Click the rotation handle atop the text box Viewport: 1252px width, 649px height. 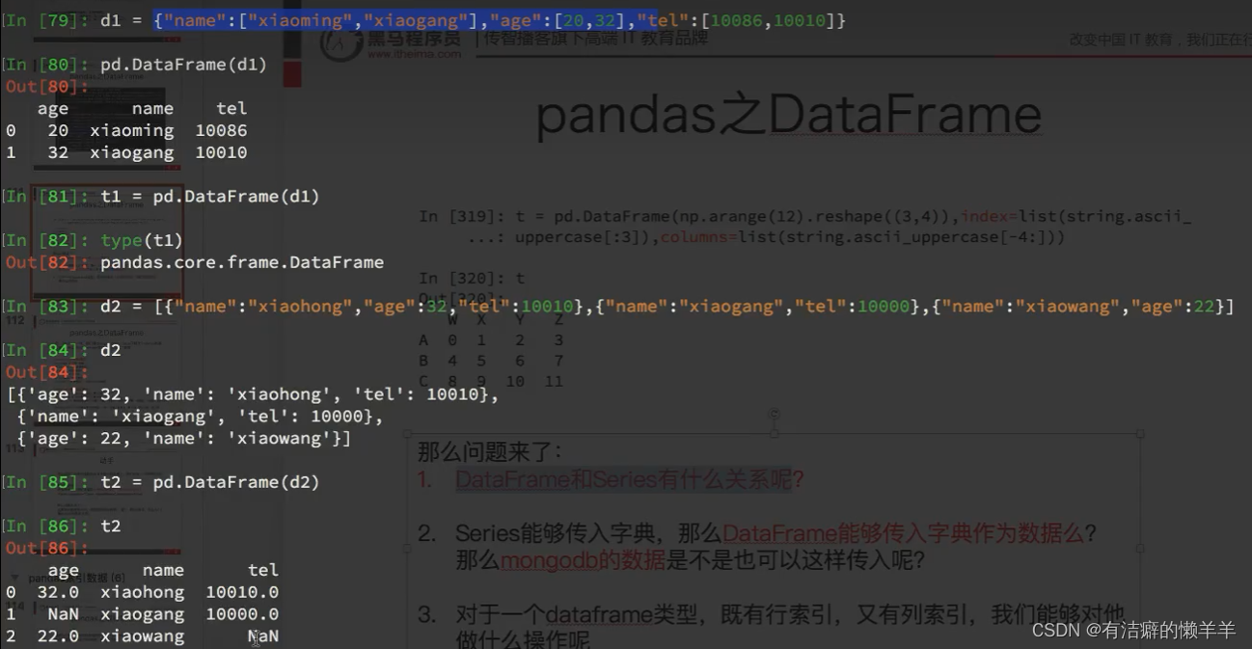coord(774,415)
